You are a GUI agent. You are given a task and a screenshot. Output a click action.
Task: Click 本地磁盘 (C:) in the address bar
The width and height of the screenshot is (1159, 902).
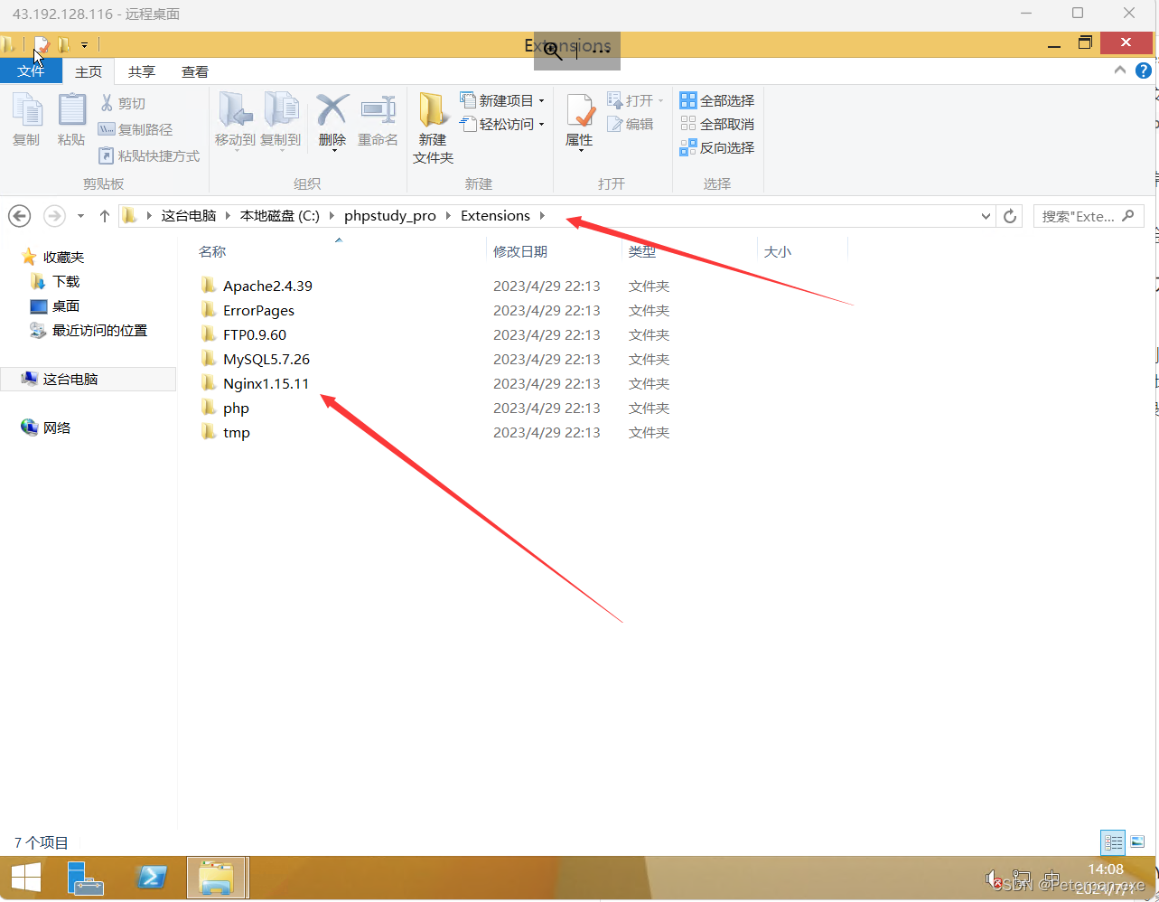[x=280, y=216]
